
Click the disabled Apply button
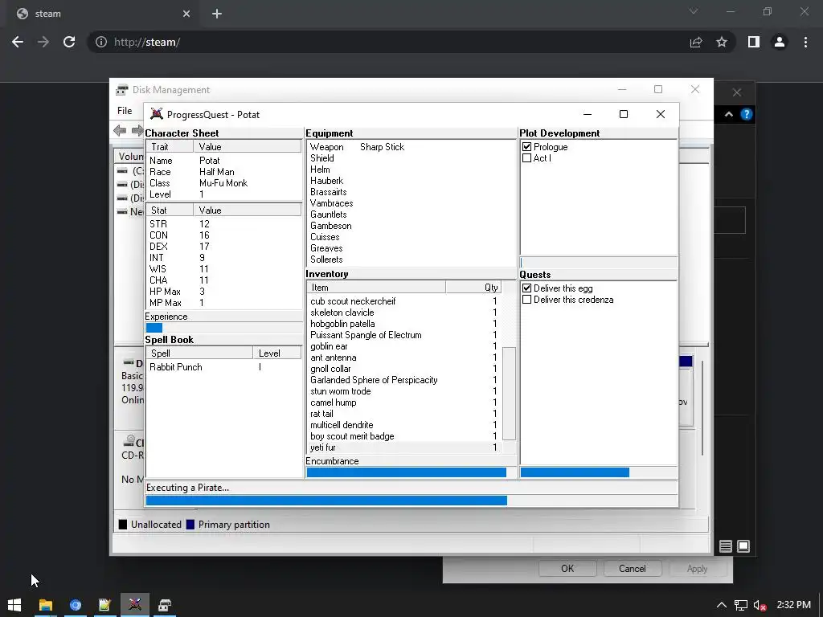[x=697, y=569]
